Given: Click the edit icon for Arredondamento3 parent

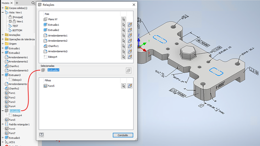Looking at the screenshot, I should point(130,51).
